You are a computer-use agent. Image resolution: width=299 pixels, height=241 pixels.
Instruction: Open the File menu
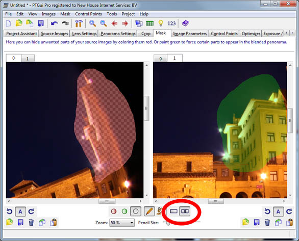point(8,14)
